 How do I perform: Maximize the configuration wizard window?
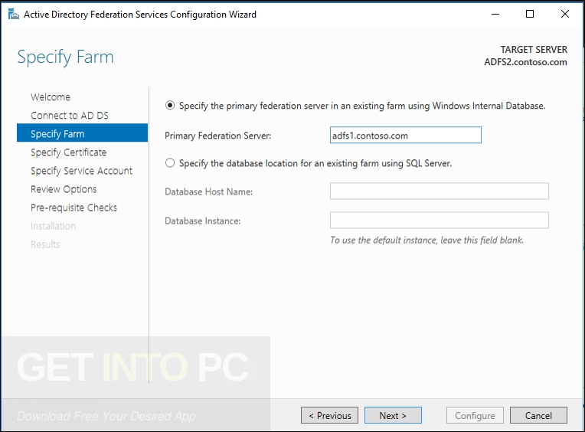pyautogui.click(x=529, y=15)
